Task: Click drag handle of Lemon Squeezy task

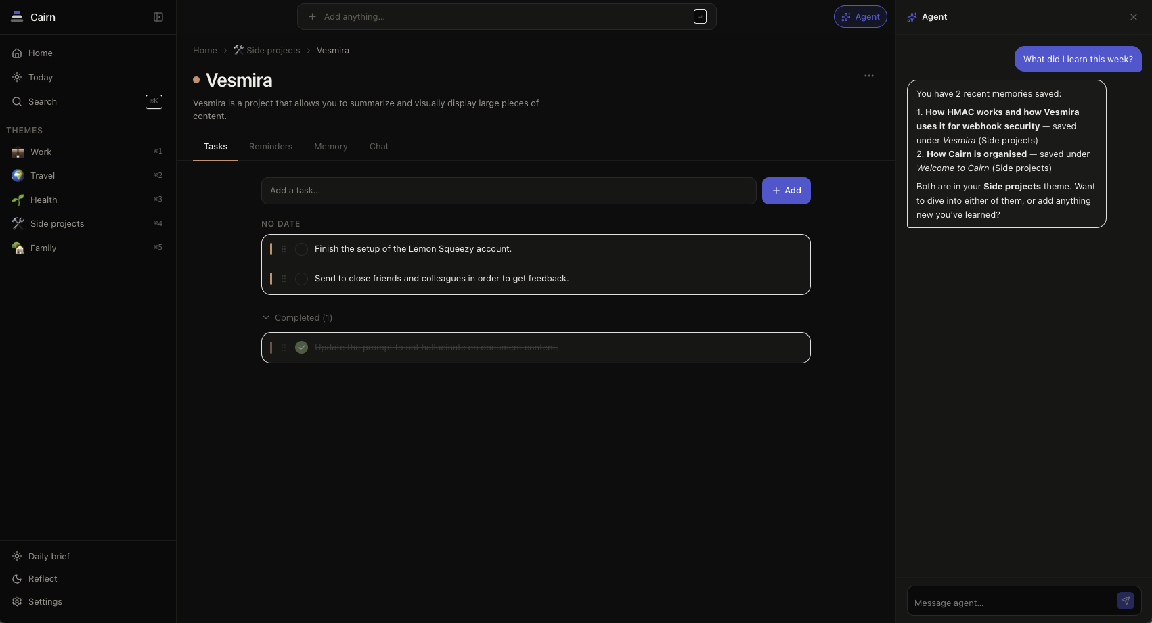Action: [284, 249]
